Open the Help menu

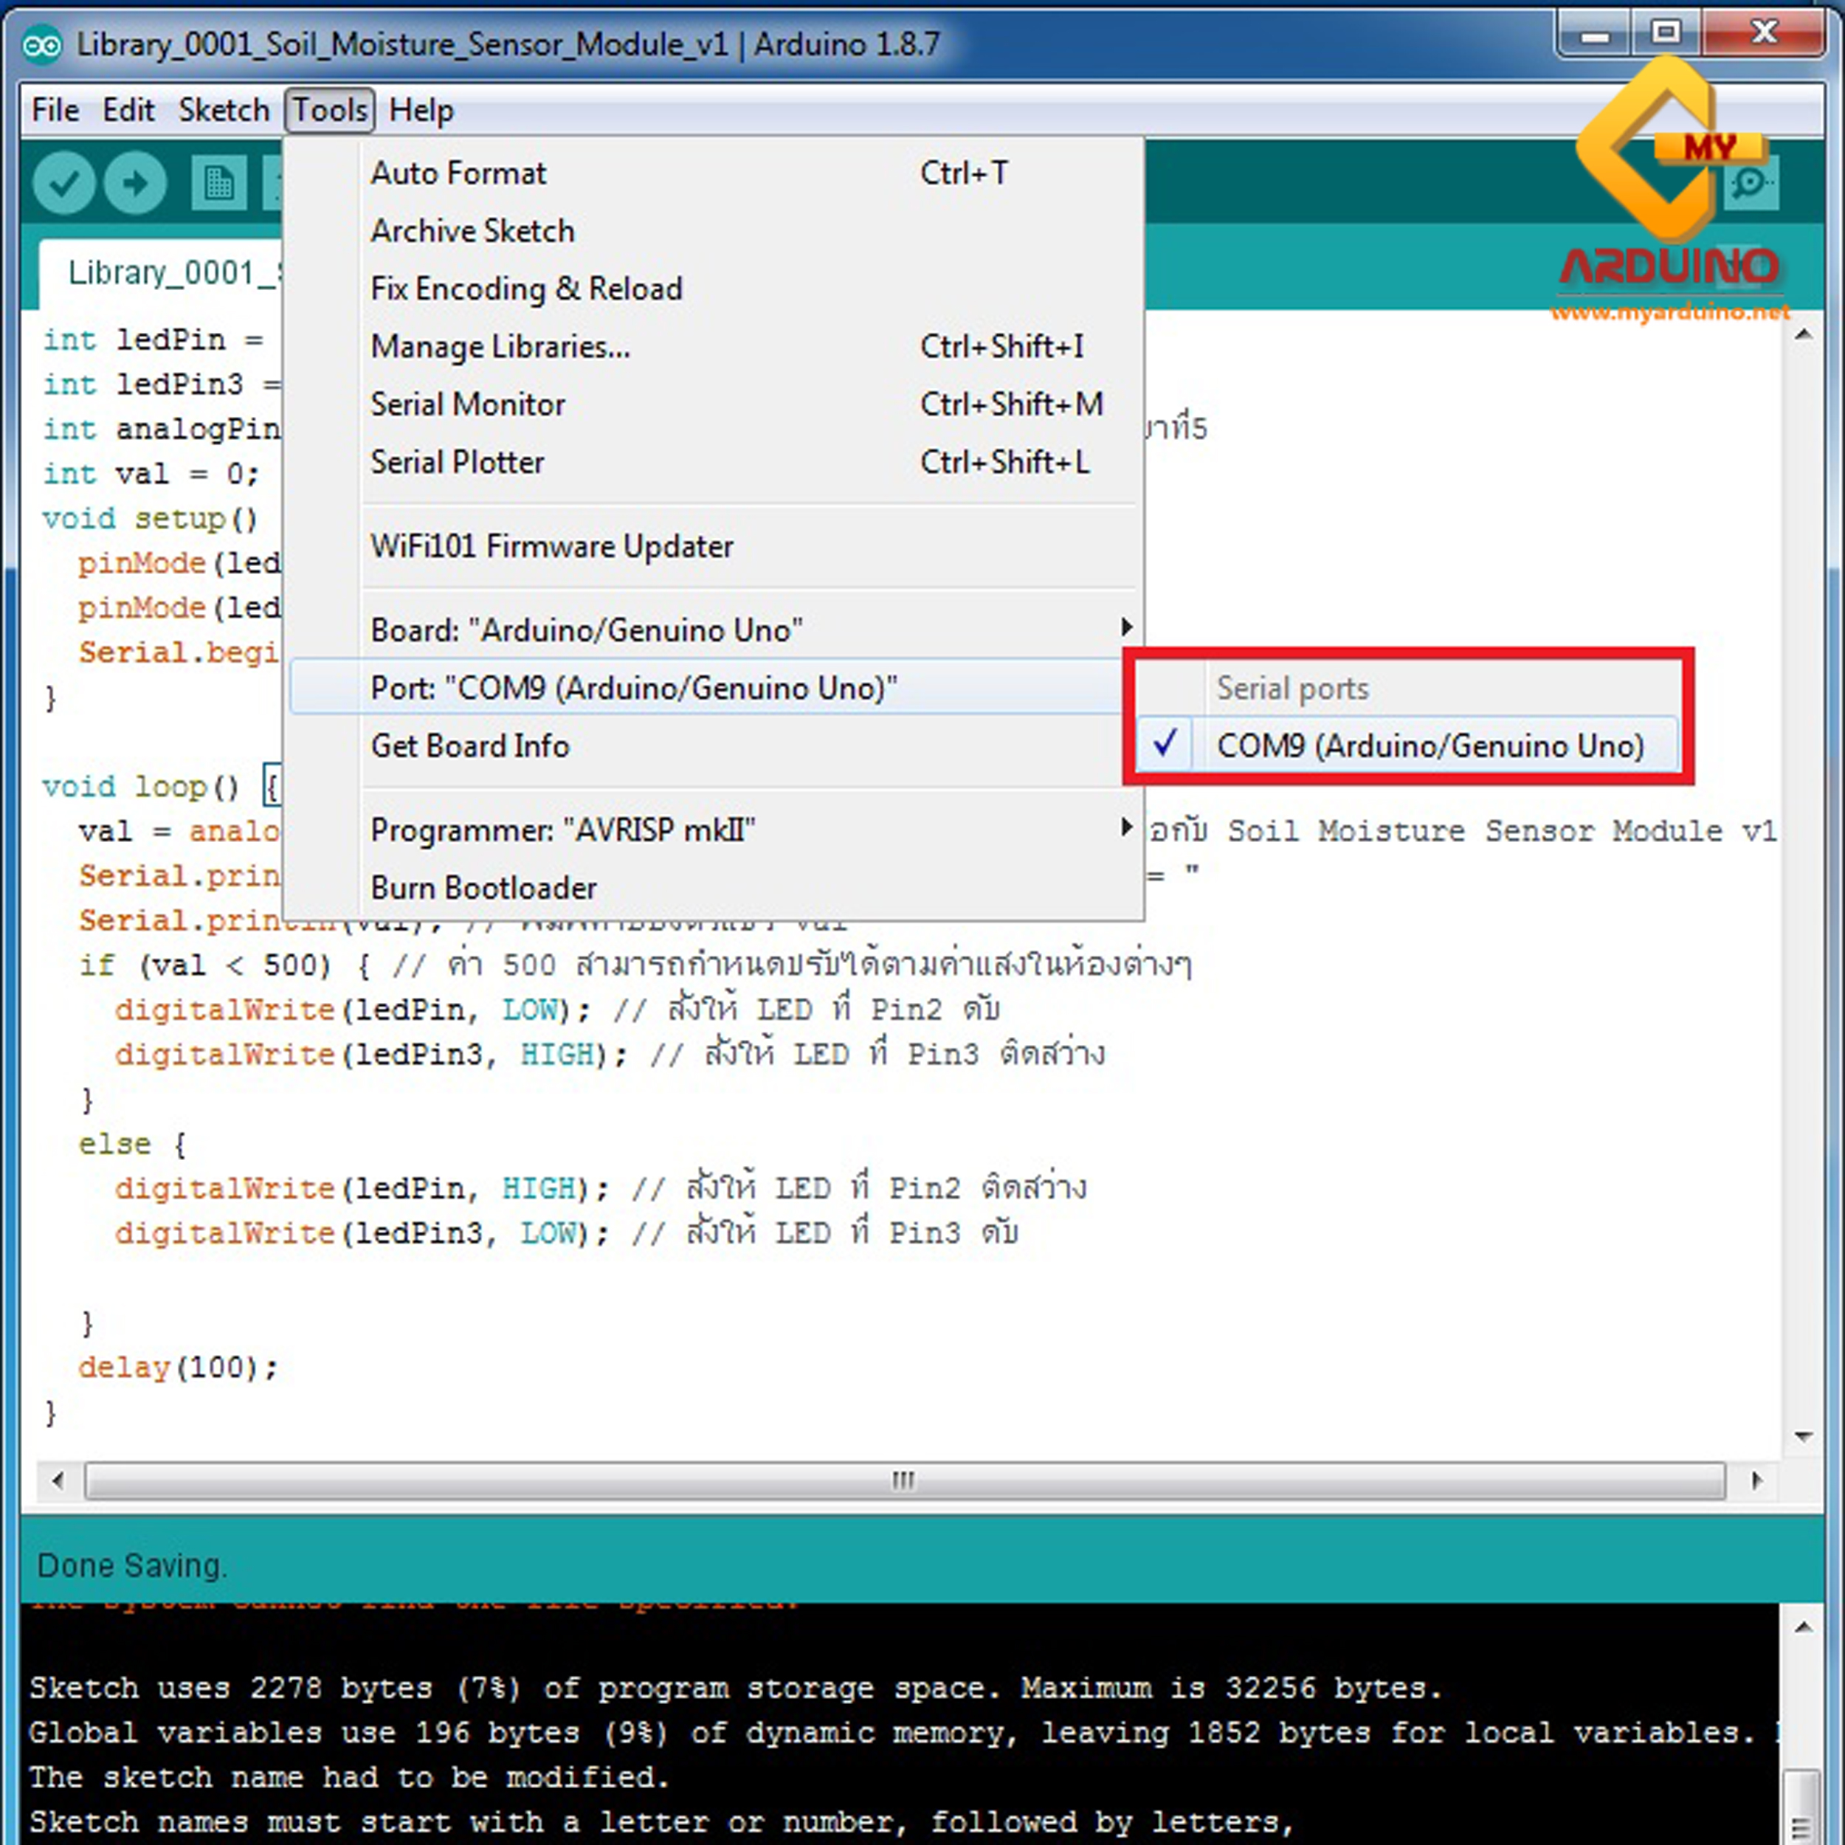tap(421, 109)
